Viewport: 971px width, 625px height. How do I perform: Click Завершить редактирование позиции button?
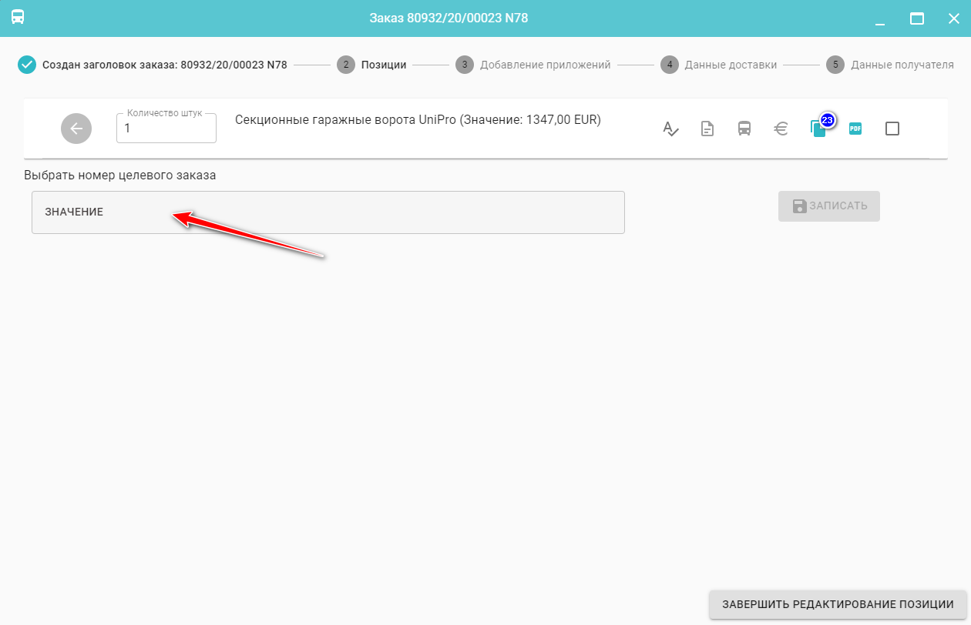coord(838,604)
